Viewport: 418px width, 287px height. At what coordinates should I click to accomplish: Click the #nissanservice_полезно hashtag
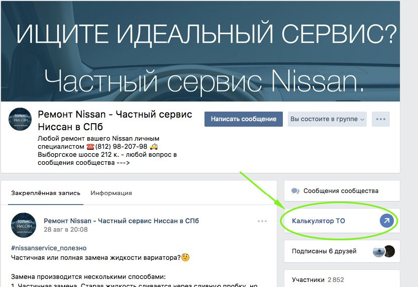coord(49,248)
